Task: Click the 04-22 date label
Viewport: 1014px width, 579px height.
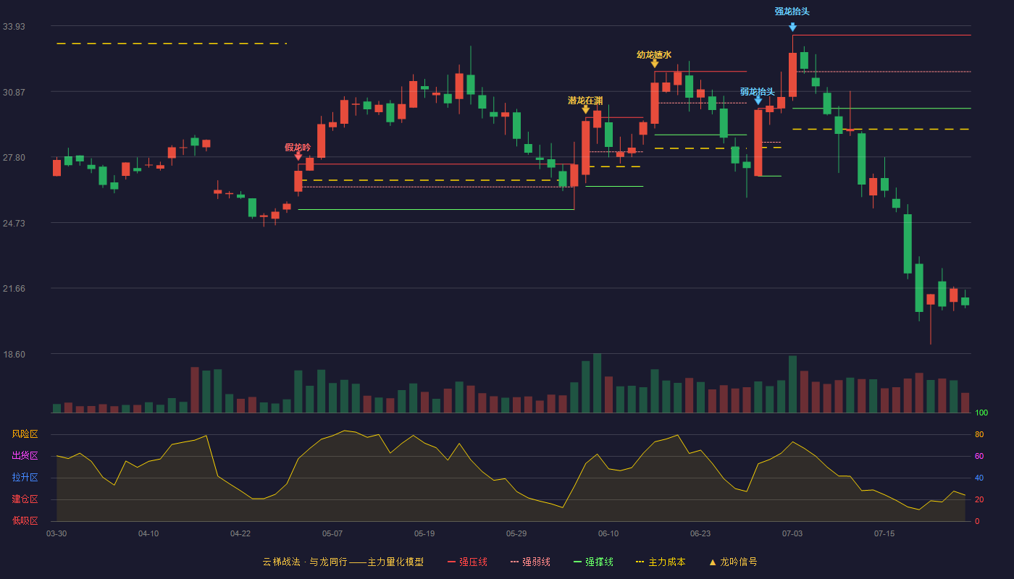Action: click(240, 533)
